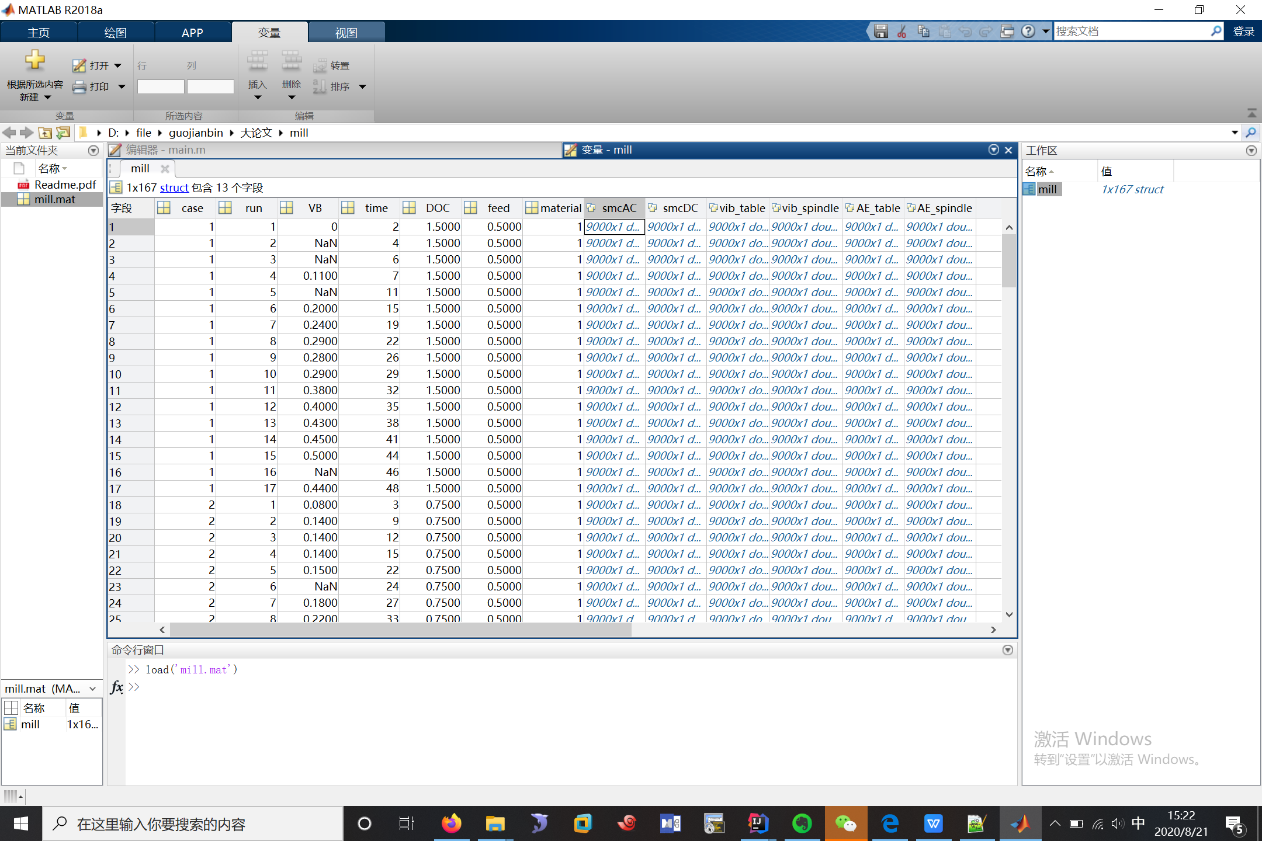The height and width of the screenshot is (841, 1262).
Task: Click the New from Selection plus icon
Action: click(34, 60)
